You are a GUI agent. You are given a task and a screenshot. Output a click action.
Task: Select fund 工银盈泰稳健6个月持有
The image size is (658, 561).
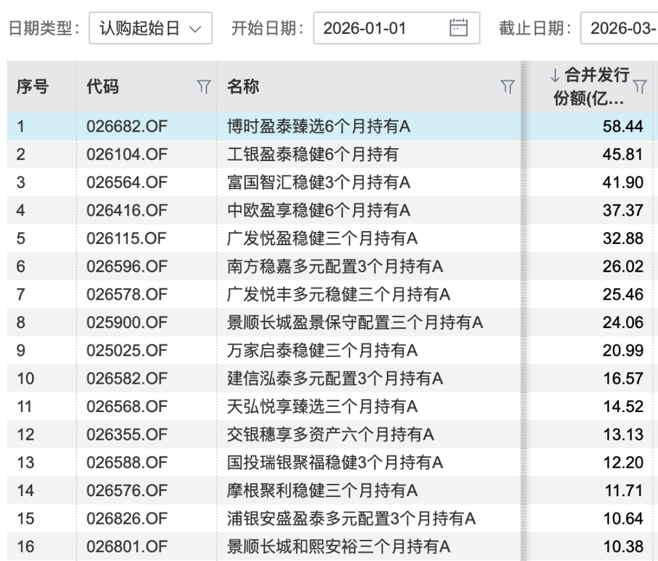coord(313,154)
